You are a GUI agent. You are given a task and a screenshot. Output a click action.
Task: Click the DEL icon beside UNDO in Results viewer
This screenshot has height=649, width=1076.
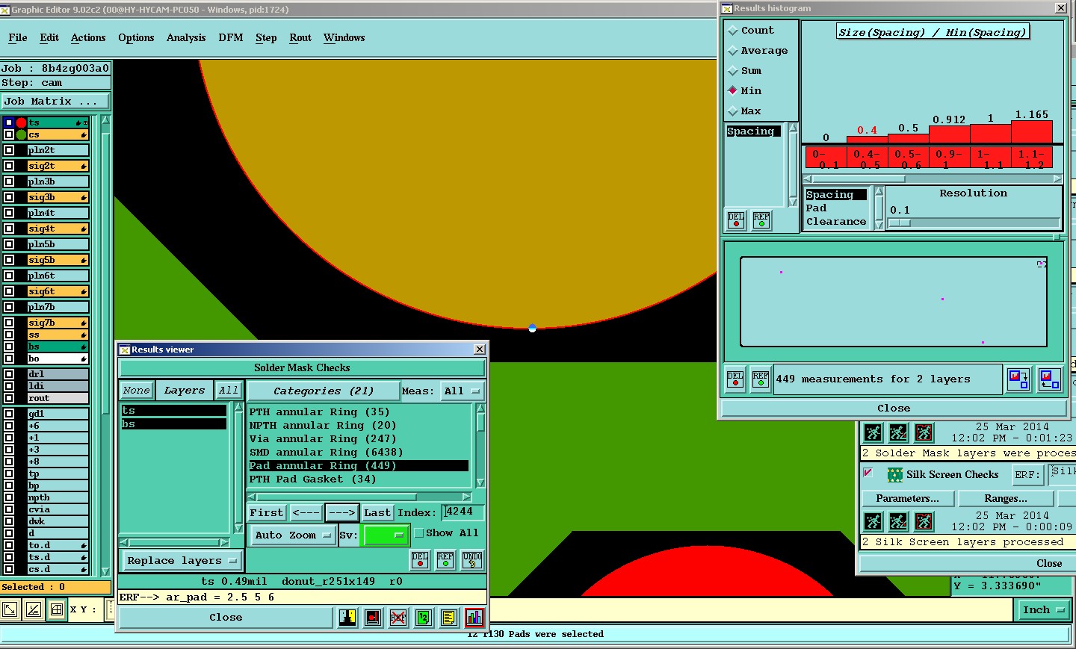click(420, 559)
